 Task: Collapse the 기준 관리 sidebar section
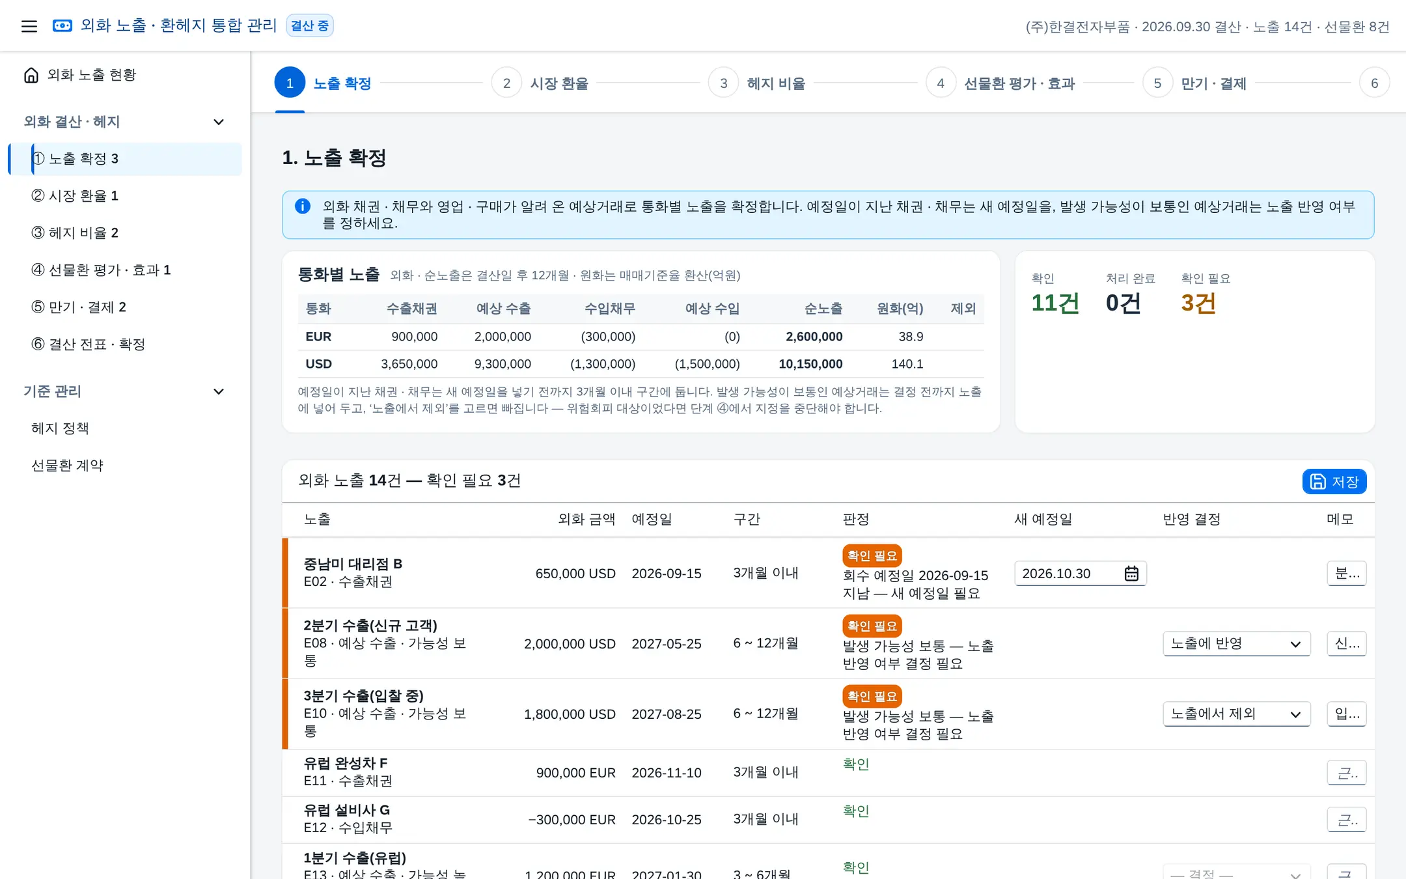(x=219, y=391)
